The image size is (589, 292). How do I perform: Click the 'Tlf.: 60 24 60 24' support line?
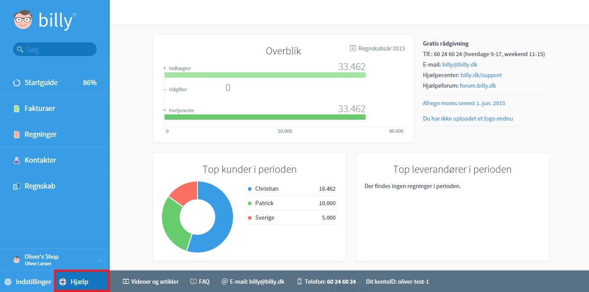[484, 54]
